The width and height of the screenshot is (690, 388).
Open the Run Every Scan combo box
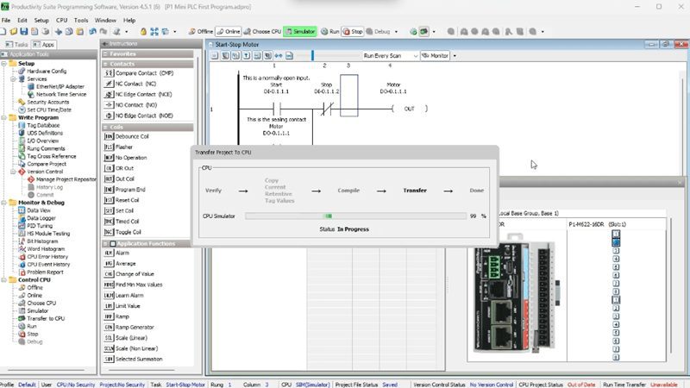pos(391,56)
